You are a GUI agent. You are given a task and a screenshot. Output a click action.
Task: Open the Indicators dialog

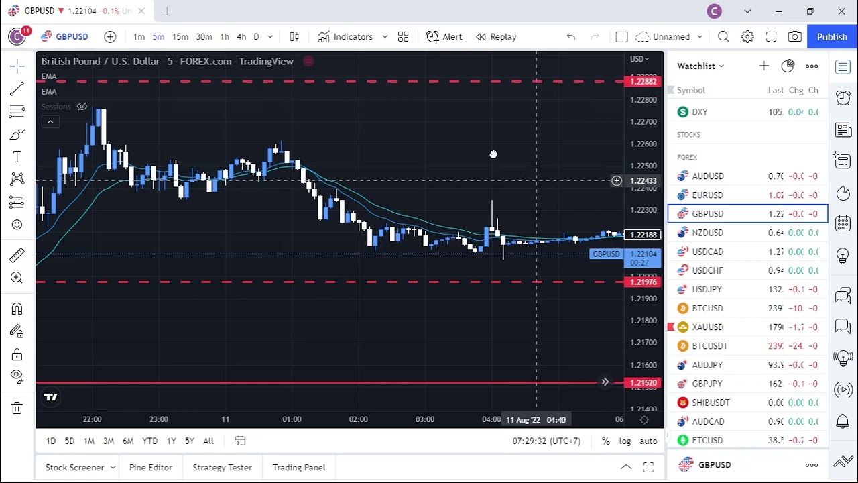coord(345,37)
